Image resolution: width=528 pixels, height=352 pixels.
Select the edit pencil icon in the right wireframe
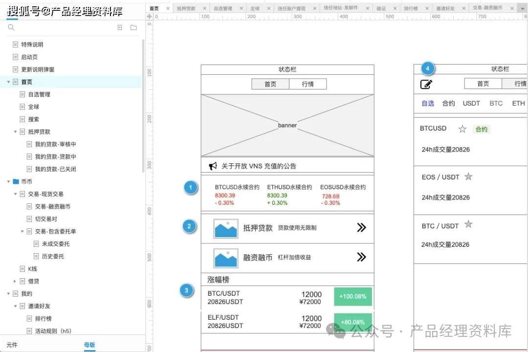tap(427, 84)
